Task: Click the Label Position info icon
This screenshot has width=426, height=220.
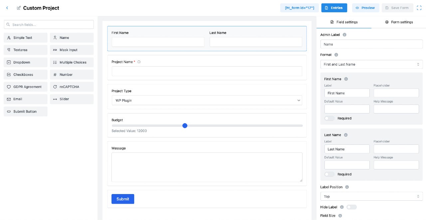Action: (347, 187)
